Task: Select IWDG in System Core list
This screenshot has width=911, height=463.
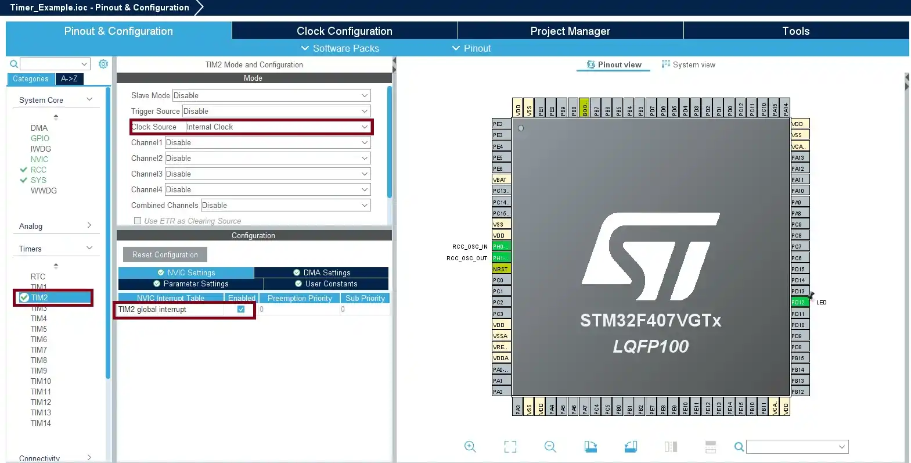Action: 41,149
